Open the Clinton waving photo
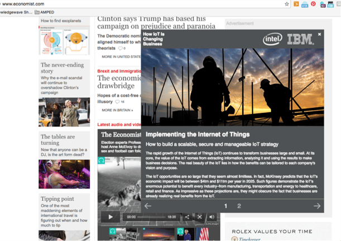The width and height of the screenshot is (341, 241). tap(64, 112)
